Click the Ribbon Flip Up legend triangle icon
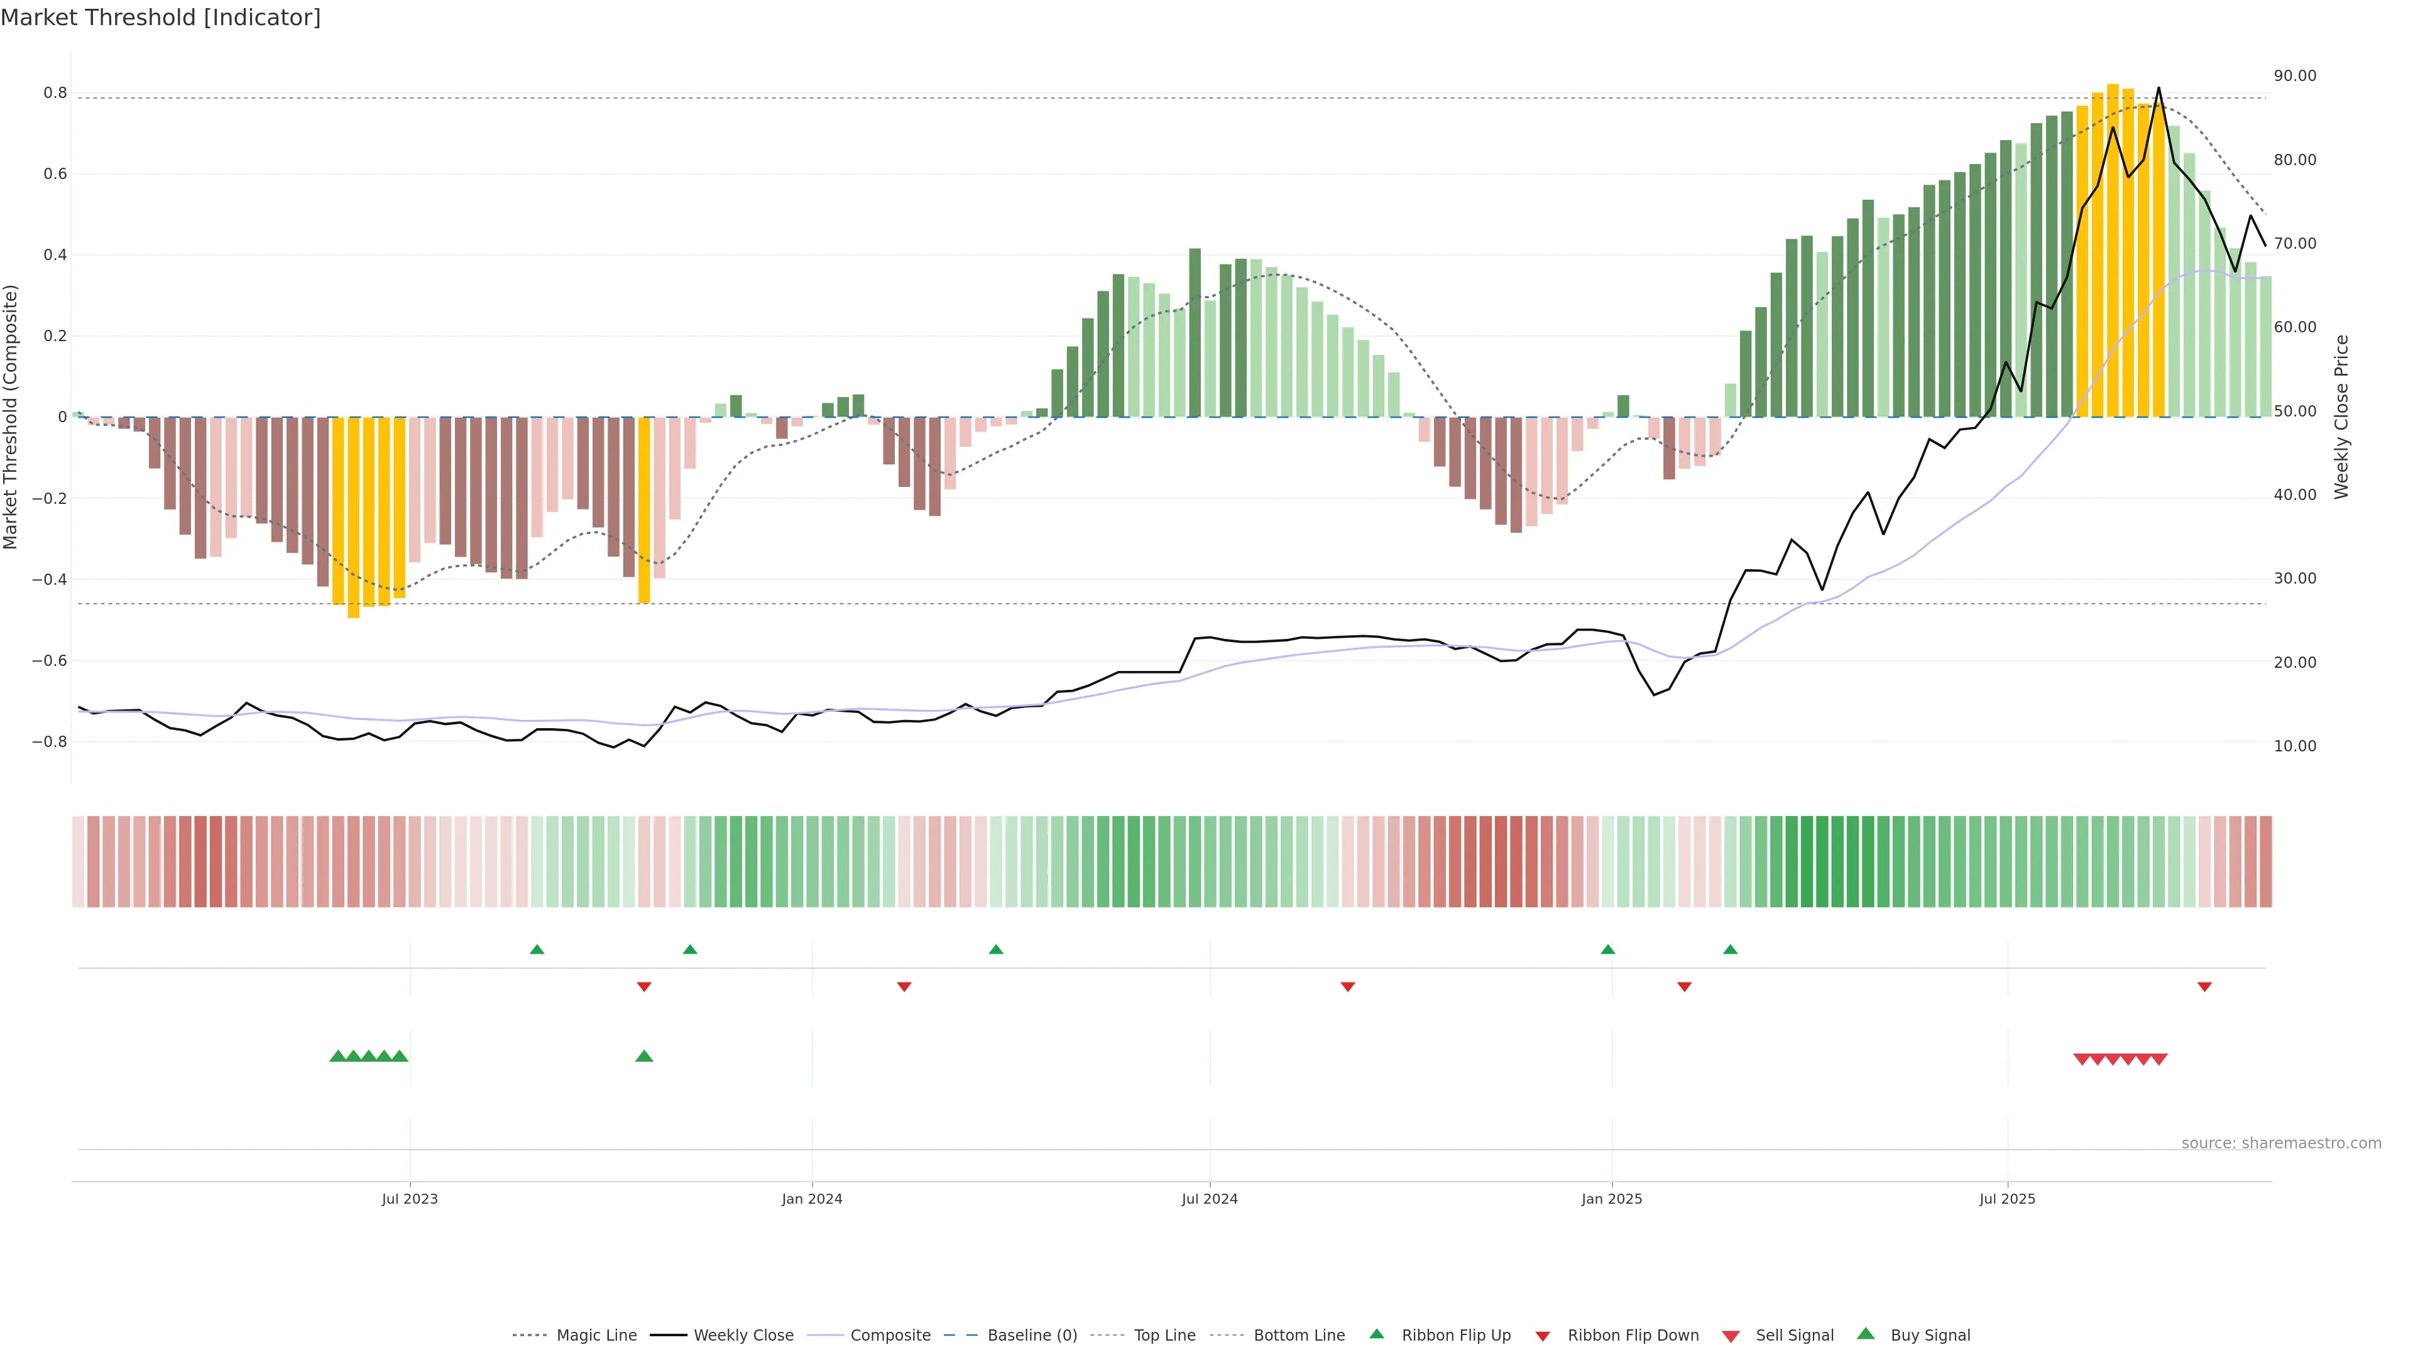2413x1357 pixels. click(1376, 1334)
